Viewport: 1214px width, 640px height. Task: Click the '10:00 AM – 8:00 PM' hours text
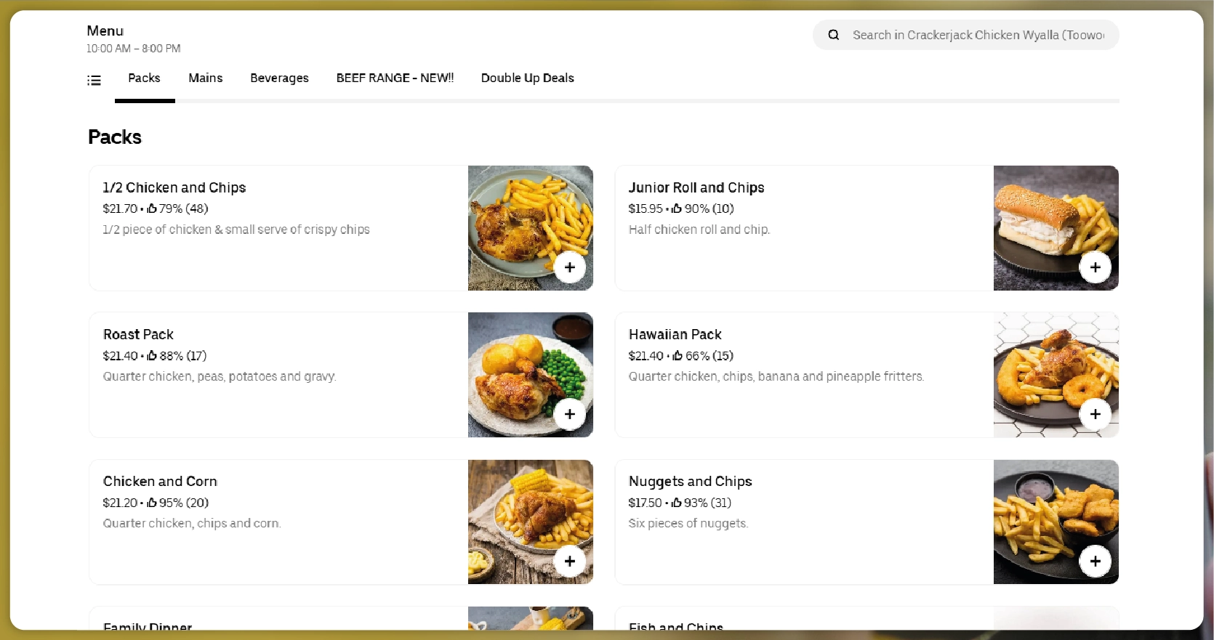coord(134,49)
